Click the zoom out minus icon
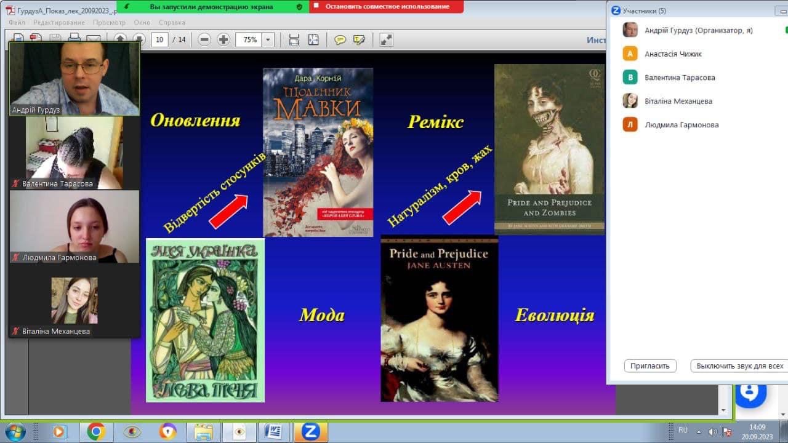This screenshot has height=443, width=788. (204, 40)
